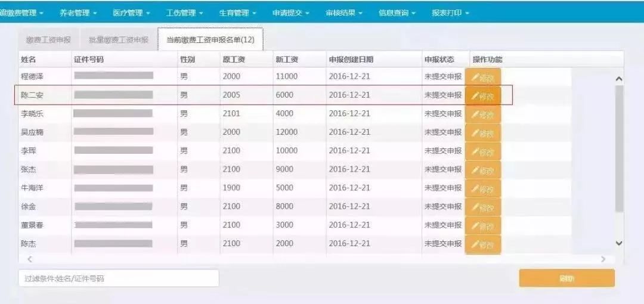The width and height of the screenshot is (644, 304).
Task: Open the 医疗管理 dropdown menu
Action: tap(131, 13)
